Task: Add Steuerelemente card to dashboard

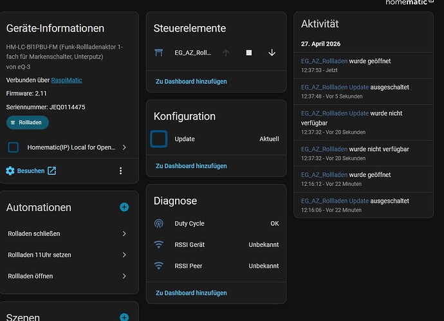Action: [x=191, y=82]
